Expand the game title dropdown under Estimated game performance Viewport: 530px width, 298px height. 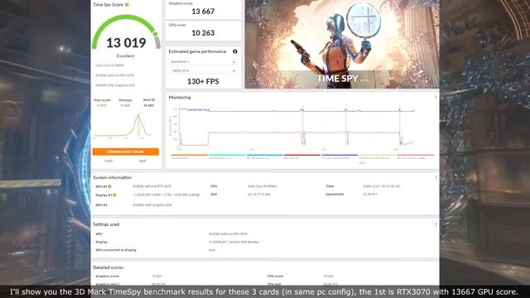point(203,62)
